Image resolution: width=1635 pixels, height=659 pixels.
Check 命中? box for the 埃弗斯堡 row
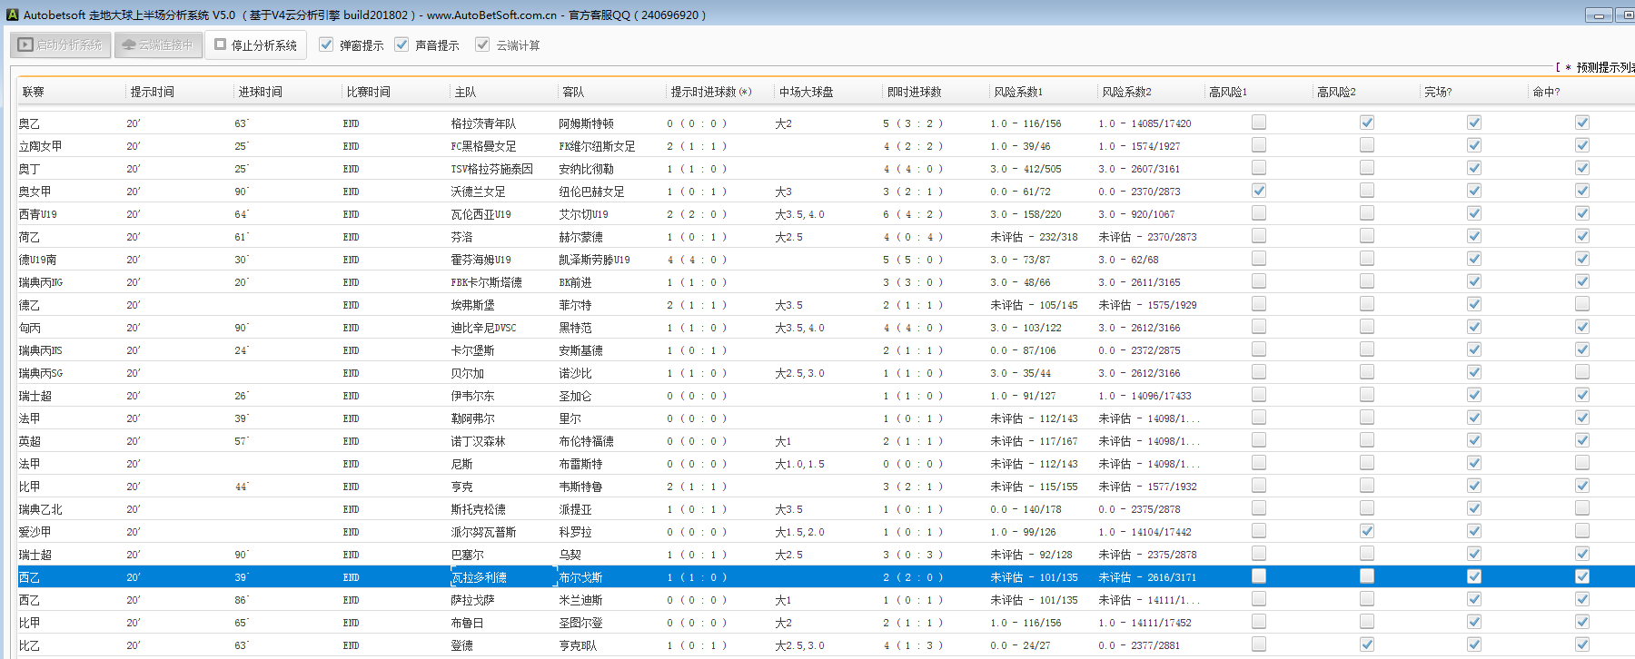click(x=1581, y=304)
